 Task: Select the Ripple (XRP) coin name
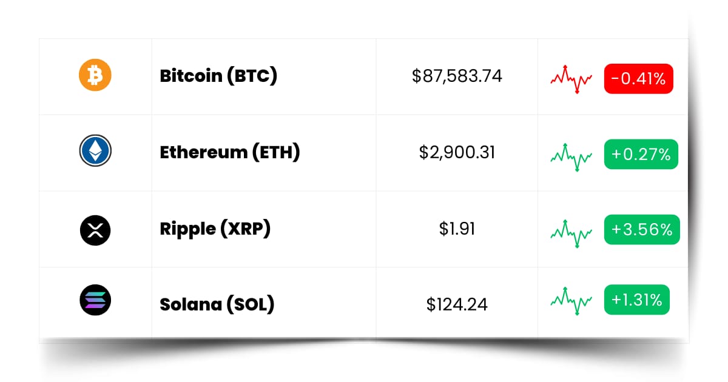pyautogui.click(x=215, y=229)
